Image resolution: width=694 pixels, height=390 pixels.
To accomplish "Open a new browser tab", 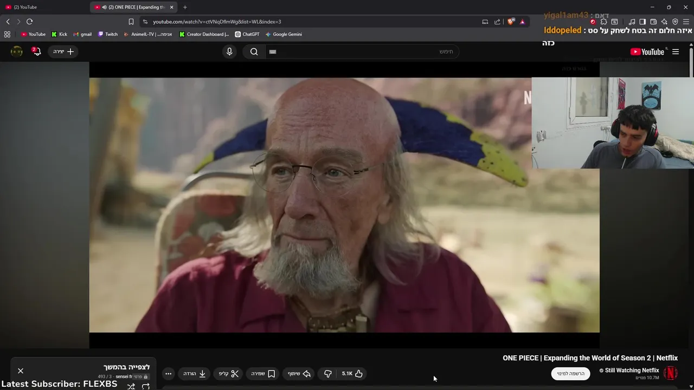I will click(185, 7).
